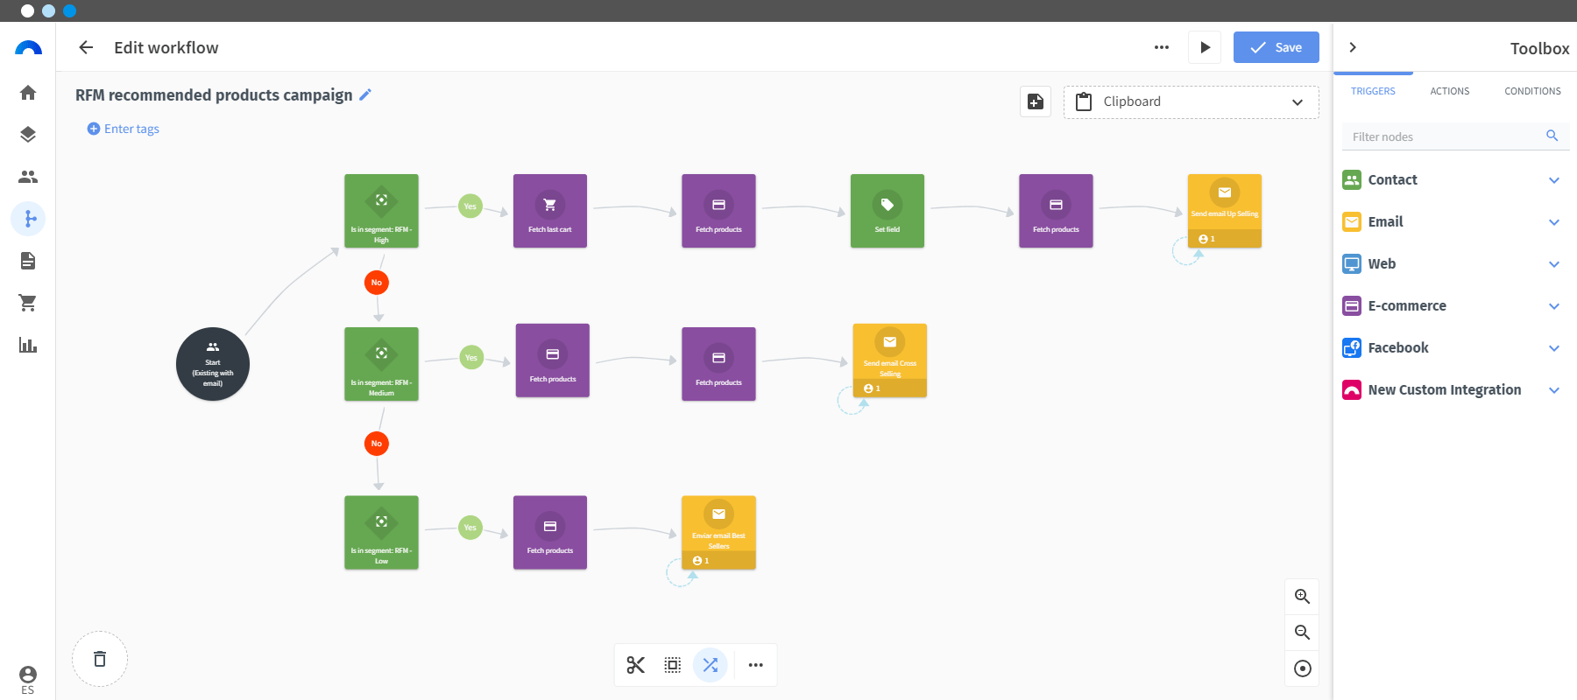Zoom in on the workflow canvas

click(x=1303, y=597)
